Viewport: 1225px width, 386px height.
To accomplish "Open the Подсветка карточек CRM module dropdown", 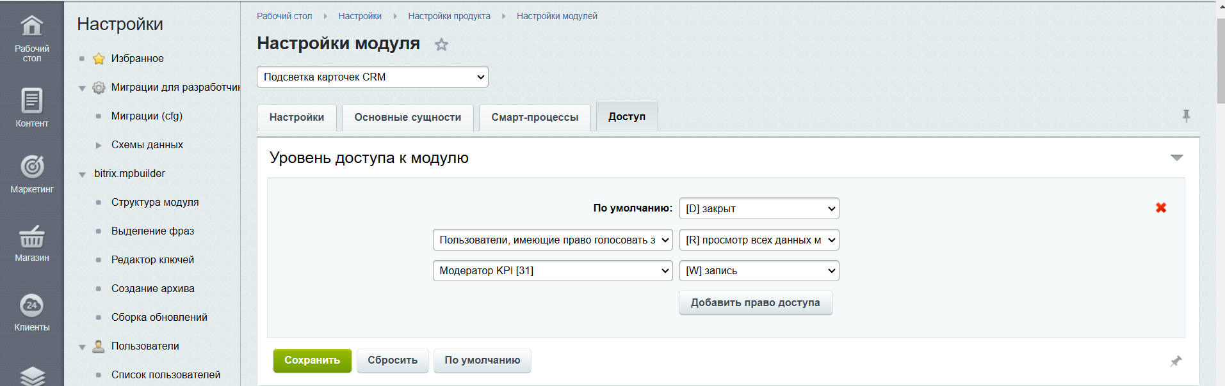I will pyautogui.click(x=372, y=77).
